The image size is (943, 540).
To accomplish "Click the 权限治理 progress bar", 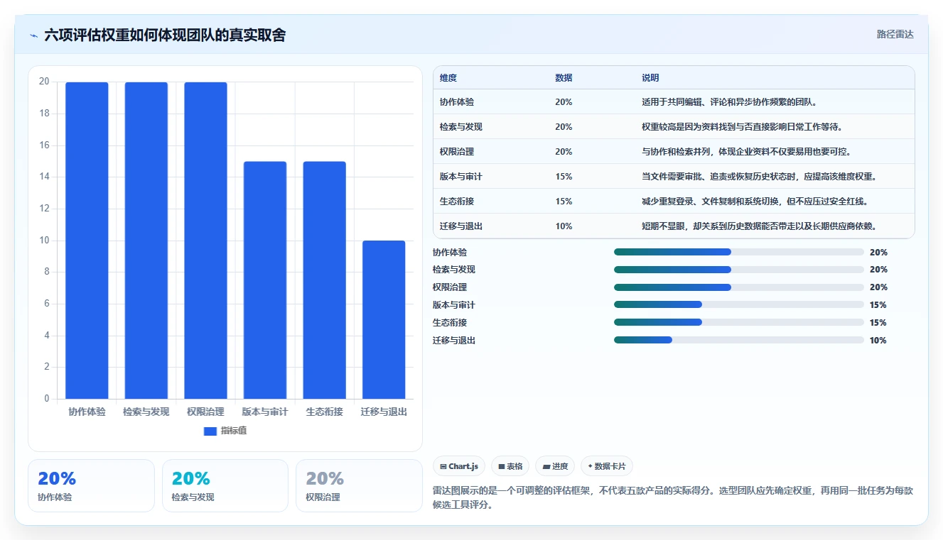I will 739,287.
